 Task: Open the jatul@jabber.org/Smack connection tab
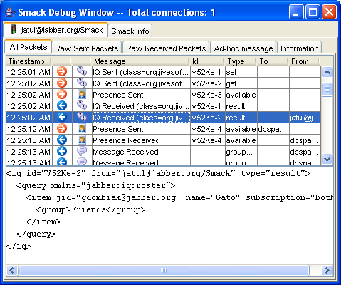click(x=56, y=30)
